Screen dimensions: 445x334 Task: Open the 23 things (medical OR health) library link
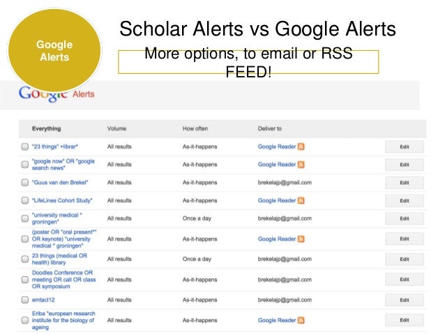(x=59, y=259)
